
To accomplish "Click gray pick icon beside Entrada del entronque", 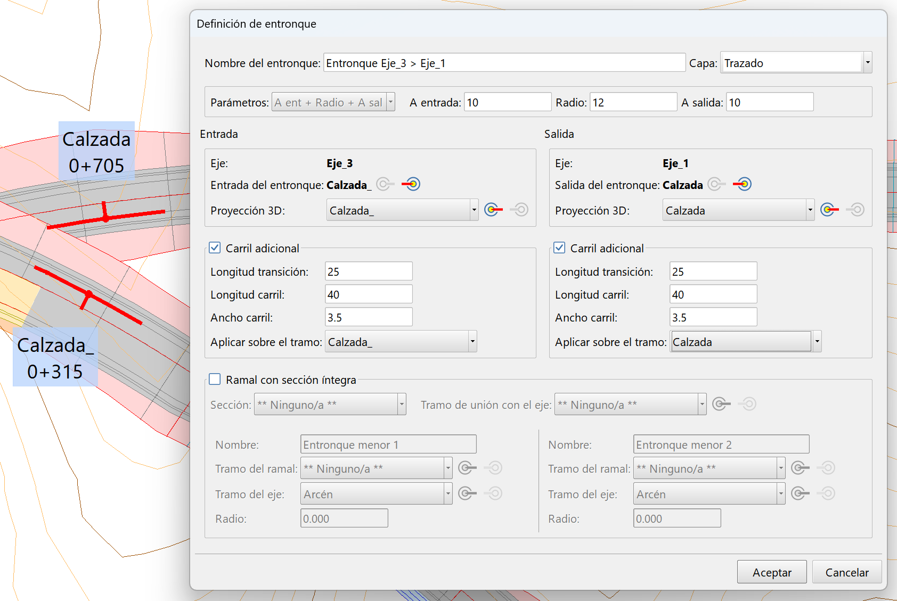I will (x=385, y=184).
